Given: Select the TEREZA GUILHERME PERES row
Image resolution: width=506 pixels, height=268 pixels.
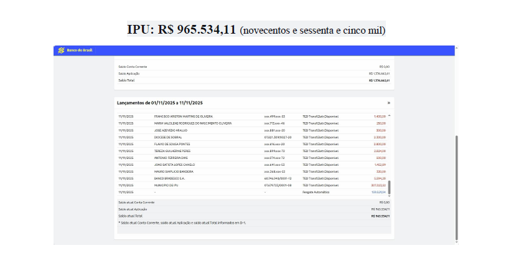Looking at the screenshot, I should coord(172,151).
